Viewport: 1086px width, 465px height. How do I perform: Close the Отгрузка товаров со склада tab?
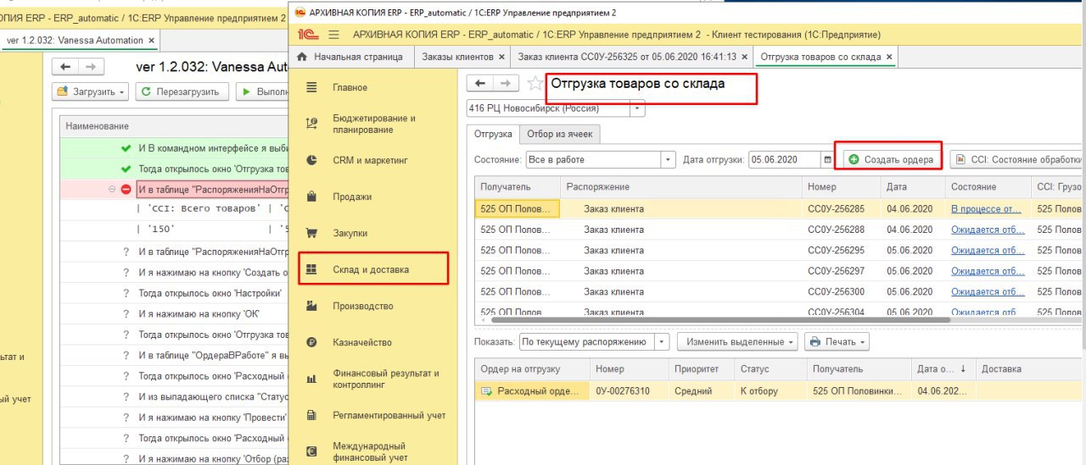click(x=889, y=57)
